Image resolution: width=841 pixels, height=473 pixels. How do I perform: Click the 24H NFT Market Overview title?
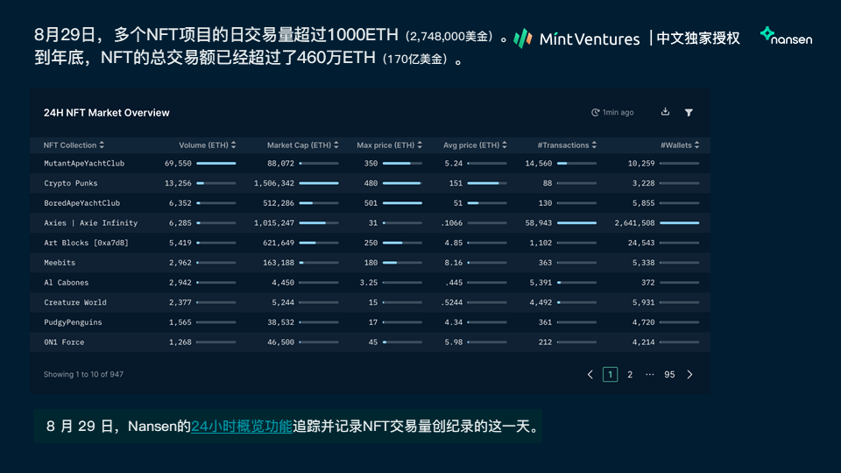[107, 113]
